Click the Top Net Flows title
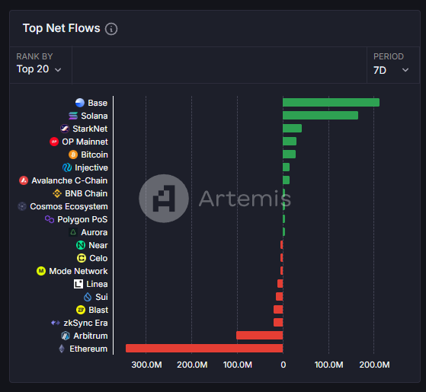The image size is (426, 392). [x=62, y=28]
